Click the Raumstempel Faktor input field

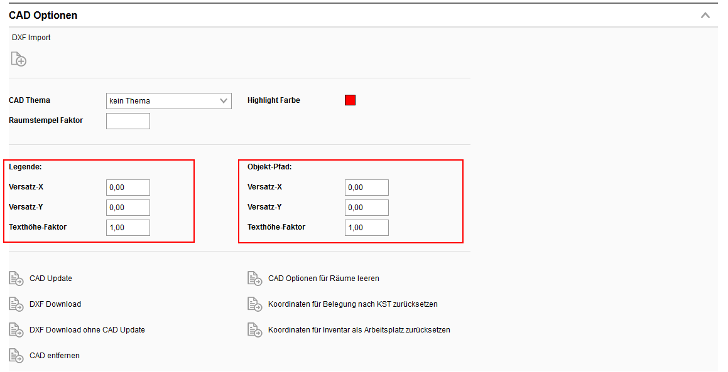pyautogui.click(x=128, y=120)
